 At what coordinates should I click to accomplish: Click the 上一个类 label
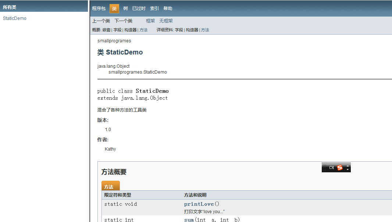101,21
